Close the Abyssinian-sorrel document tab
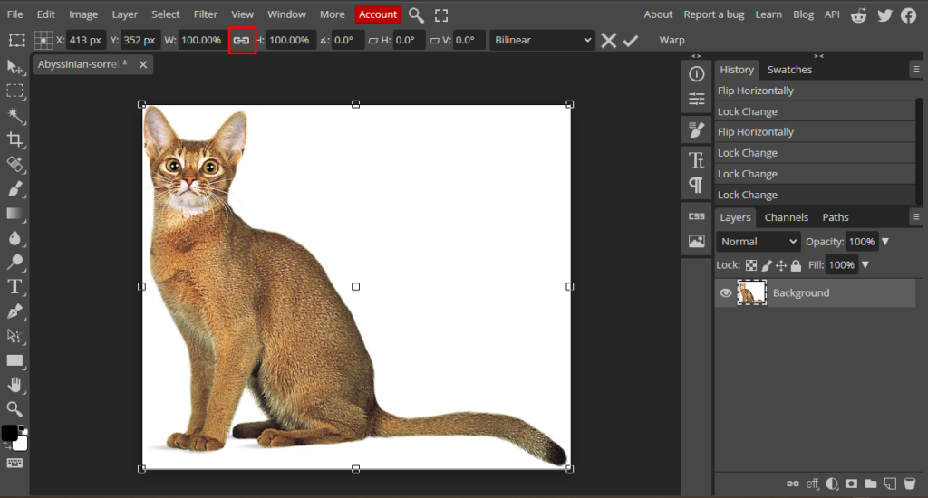Image resolution: width=928 pixels, height=498 pixels. (142, 64)
